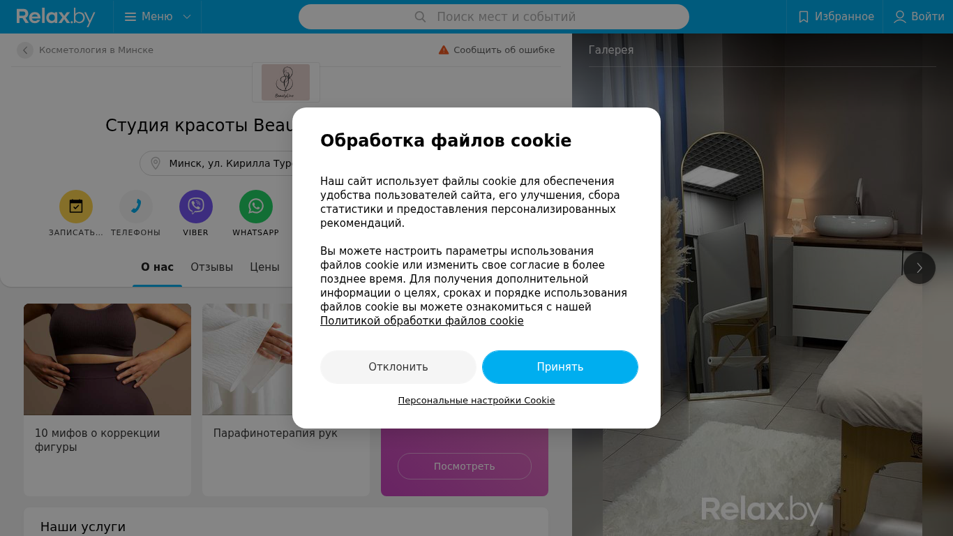Open the WhatsApp contact icon
The height and width of the screenshot is (536, 953).
pos(256,207)
